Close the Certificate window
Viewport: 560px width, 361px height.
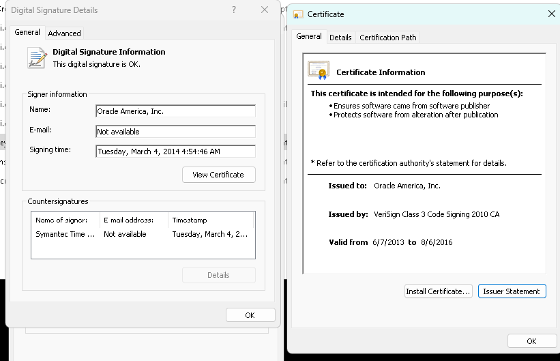click(551, 14)
